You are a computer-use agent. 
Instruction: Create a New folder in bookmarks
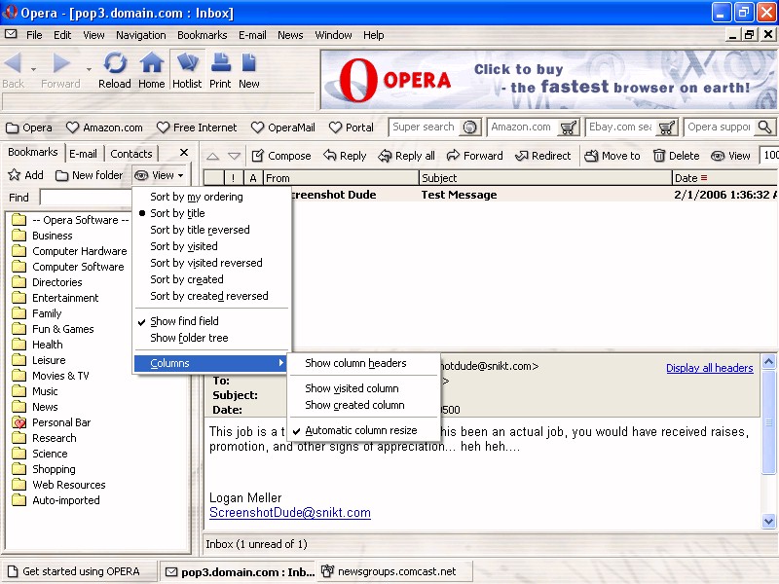click(x=89, y=175)
